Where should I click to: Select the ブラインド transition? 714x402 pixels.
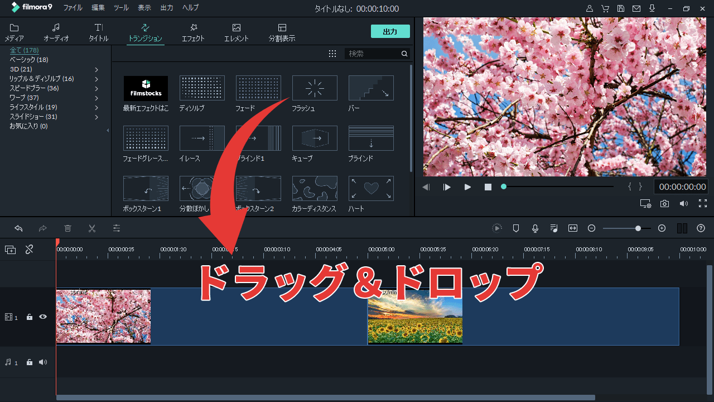pyautogui.click(x=371, y=138)
